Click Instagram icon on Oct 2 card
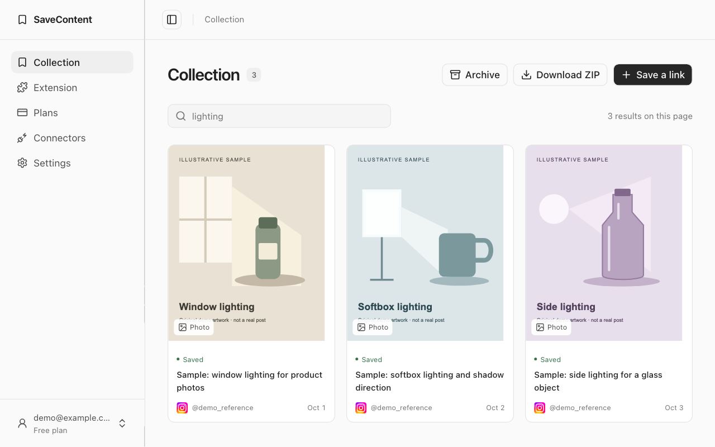 361,408
